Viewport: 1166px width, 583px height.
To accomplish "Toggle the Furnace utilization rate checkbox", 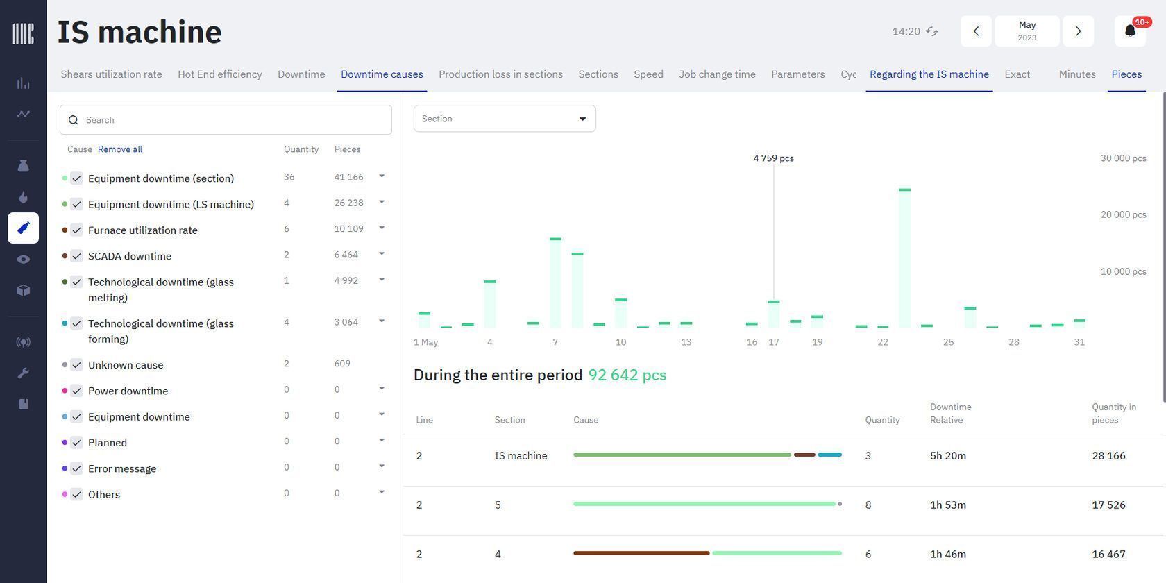I will click(x=76, y=230).
